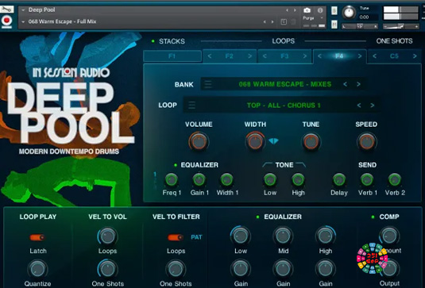The height and width of the screenshot is (288, 425).
Task: Click the STACKS label
Action: click(x=172, y=41)
